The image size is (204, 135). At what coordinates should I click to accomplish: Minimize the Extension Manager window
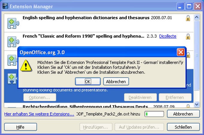coord(180,6)
